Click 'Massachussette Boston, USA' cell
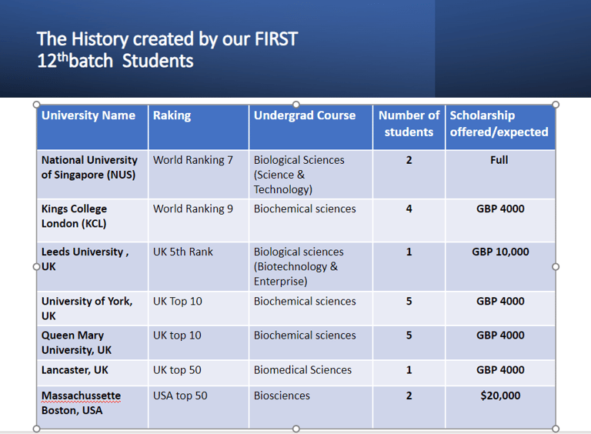Image resolution: width=591 pixels, height=434 pixels. point(92,407)
